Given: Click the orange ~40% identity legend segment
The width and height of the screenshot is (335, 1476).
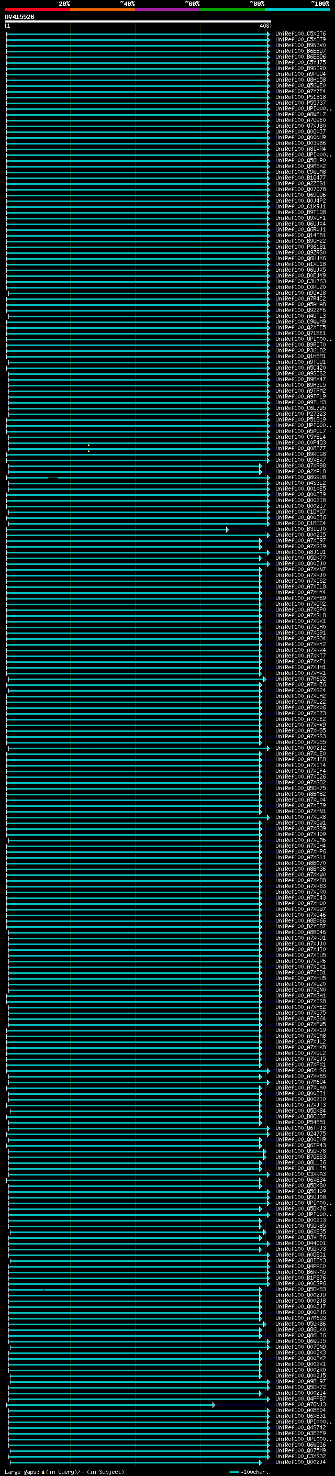Looking at the screenshot, I should click(103, 10).
